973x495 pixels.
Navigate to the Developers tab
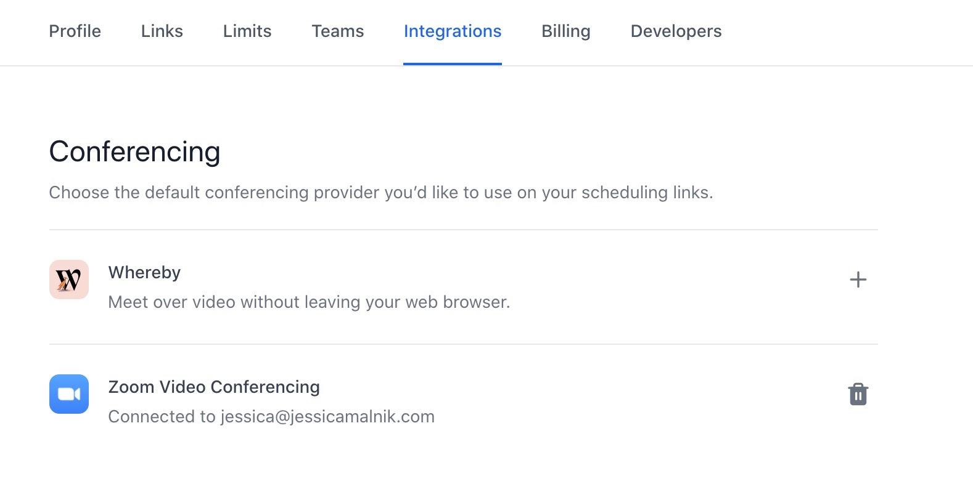[x=676, y=31]
